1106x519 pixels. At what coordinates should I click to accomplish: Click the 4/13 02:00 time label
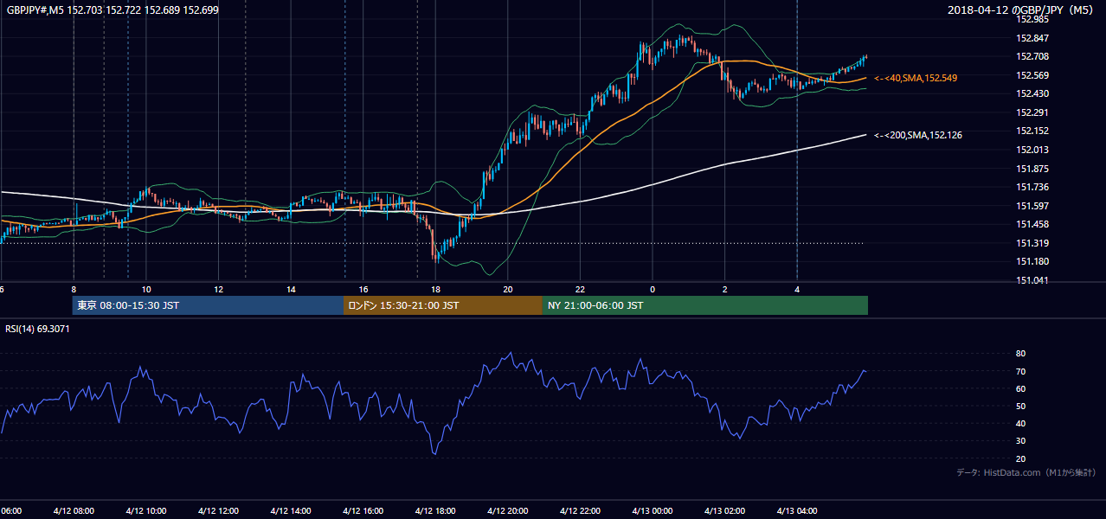click(724, 511)
